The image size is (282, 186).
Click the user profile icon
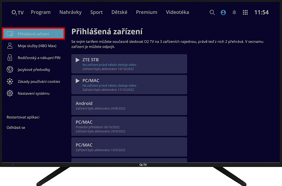coord(223,13)
